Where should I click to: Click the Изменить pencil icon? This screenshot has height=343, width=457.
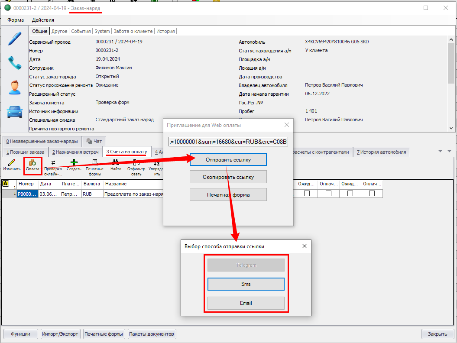point(12,163)
